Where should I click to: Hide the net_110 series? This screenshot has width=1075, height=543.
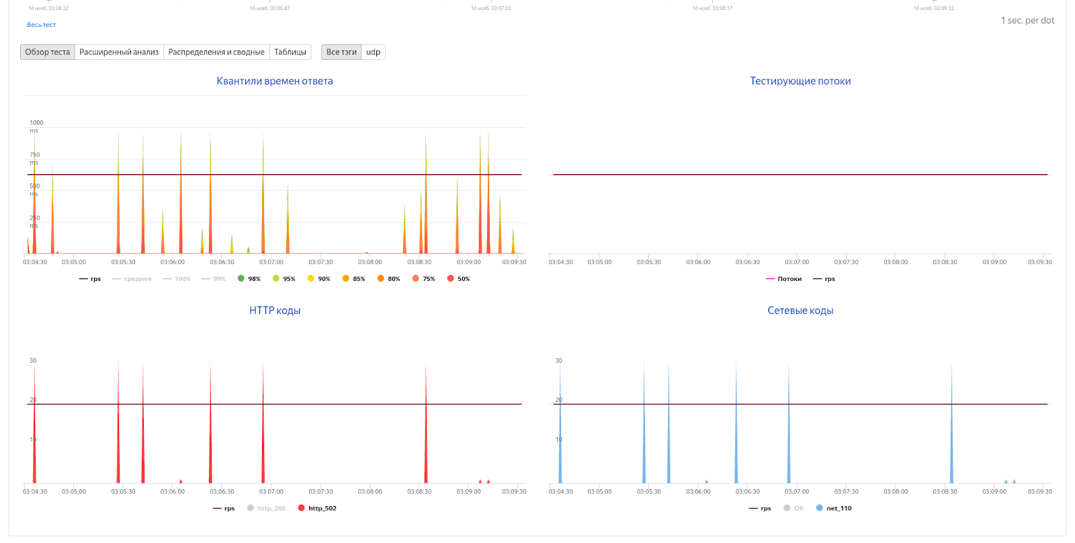[x=834, y=509]
